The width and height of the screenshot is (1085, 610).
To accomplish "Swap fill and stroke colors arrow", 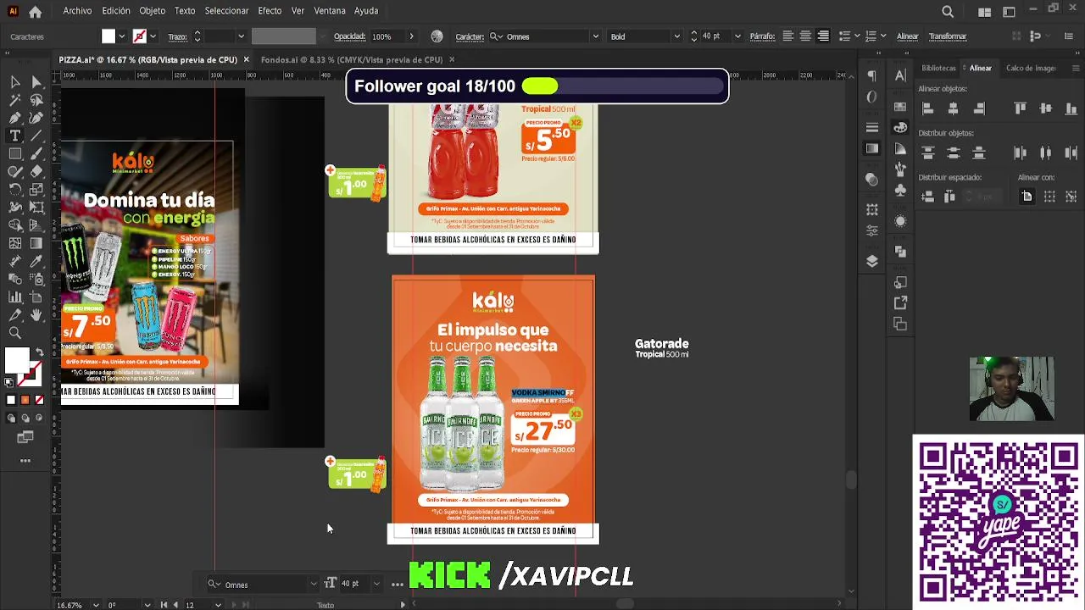I will pos(39,352).
